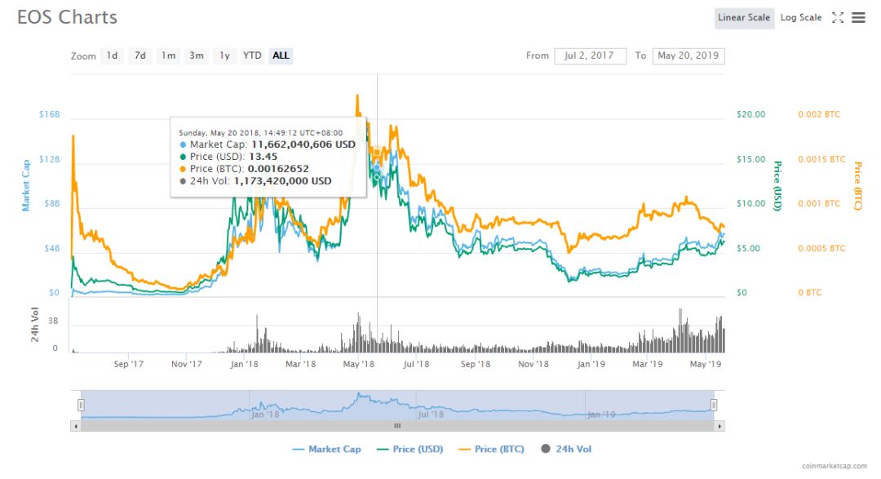This screenshot has width=881, height=479.
Task: Click the Sep '17 date axis label
Action: (x=129, y=364)
